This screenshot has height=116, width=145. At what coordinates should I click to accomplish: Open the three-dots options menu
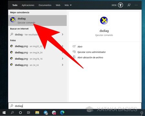tap(136, 5)
